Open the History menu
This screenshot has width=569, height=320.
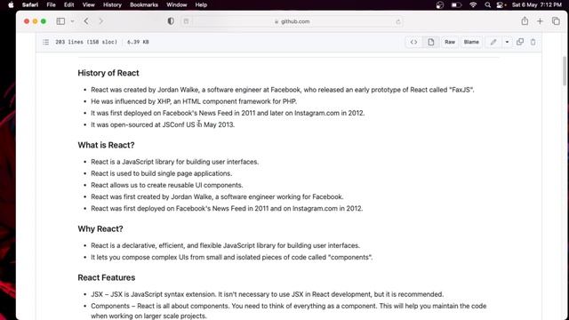click(112, 4)
